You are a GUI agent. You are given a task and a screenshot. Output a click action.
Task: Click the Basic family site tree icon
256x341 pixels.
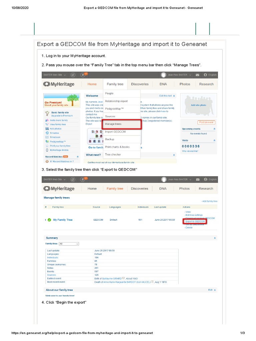[x=47, y=114]
